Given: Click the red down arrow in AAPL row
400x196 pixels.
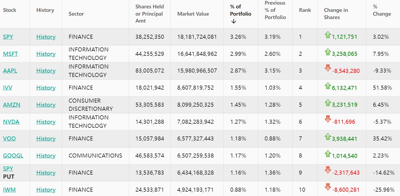Looking at the screenshot, I should pyautogui.click(x=328, y=68).
